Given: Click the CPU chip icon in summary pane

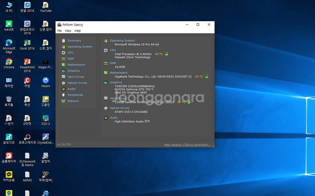Looking at the screenshot, I should coord(106,50).
